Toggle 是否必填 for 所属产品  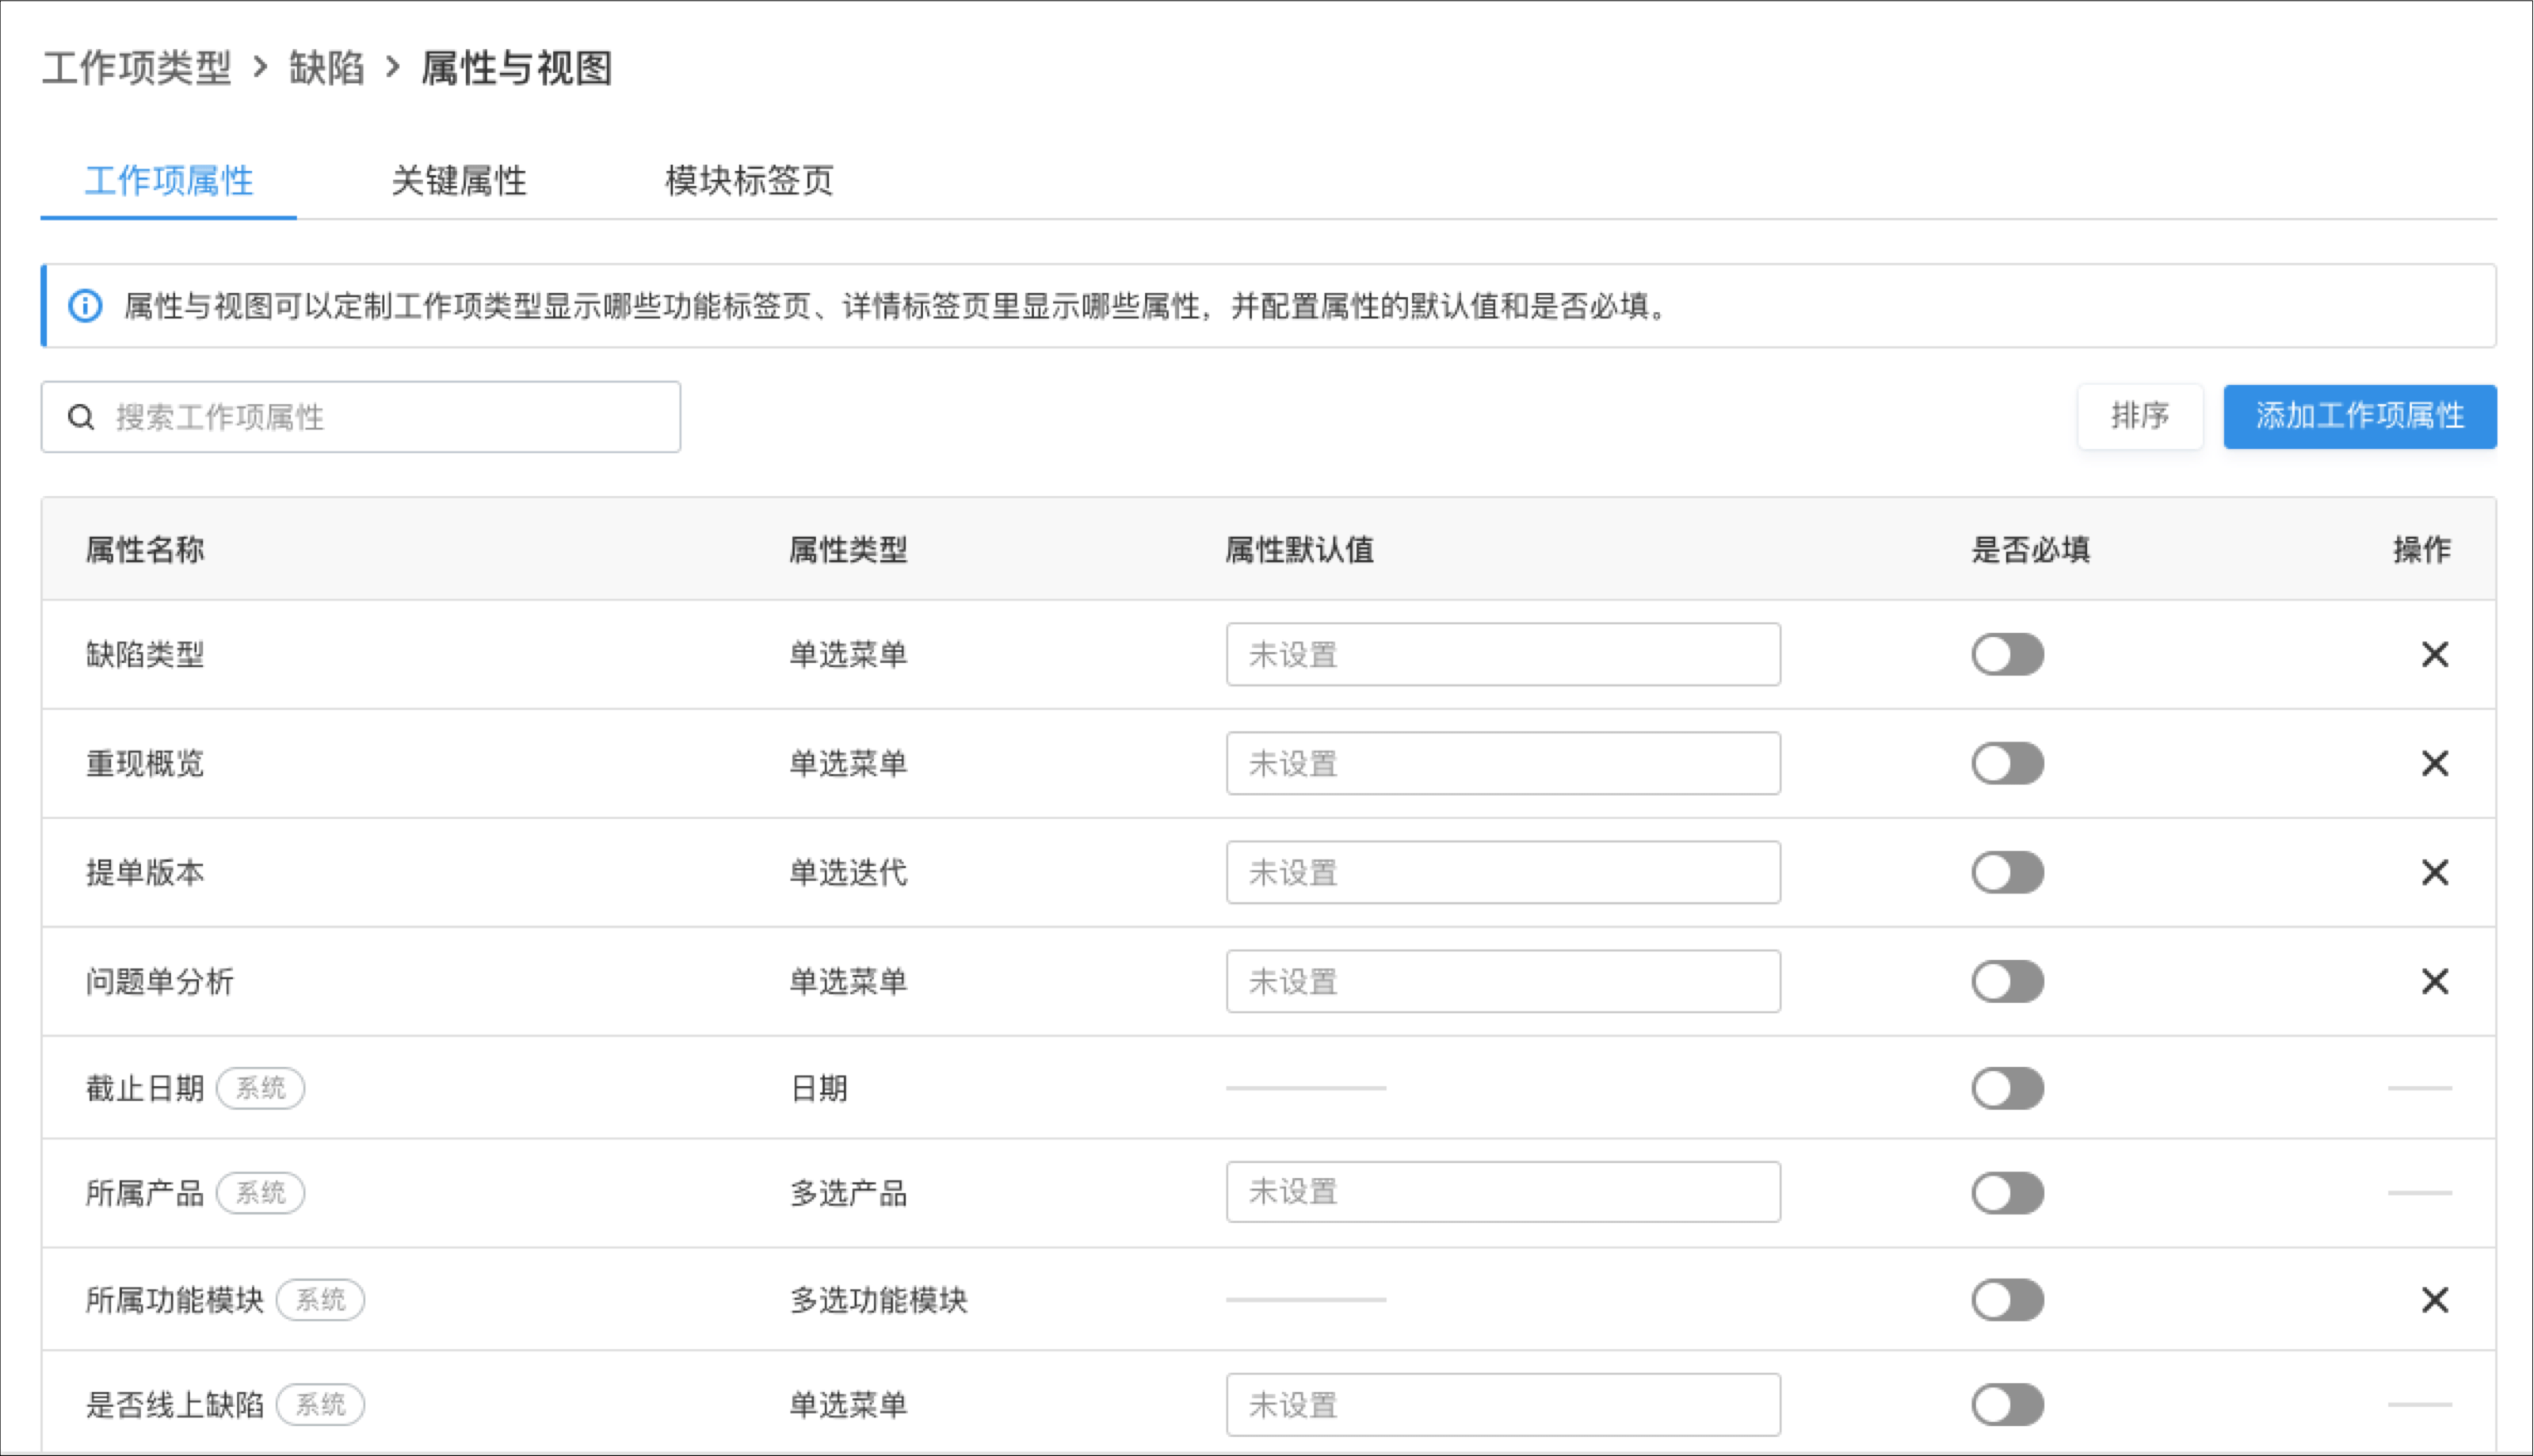[2007, 1192]
